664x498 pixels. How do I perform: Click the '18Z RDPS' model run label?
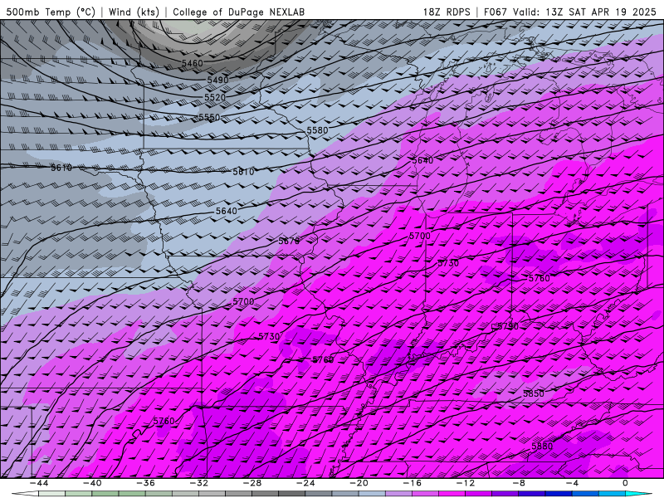[447, 12]
